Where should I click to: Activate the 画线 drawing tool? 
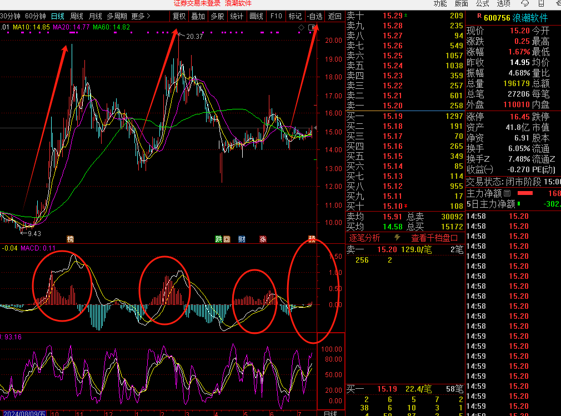coord(256,16)
